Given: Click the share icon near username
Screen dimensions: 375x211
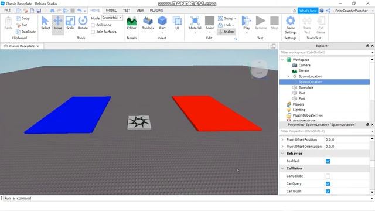Looking at the screenshot, I should click(x=328, y=11).
